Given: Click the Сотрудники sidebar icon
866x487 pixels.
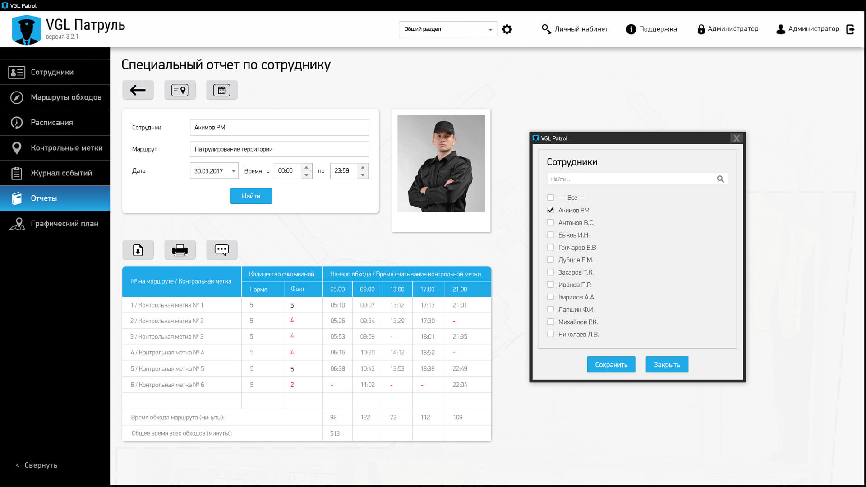Looking at the screenshot, I should tap(17, 72).
